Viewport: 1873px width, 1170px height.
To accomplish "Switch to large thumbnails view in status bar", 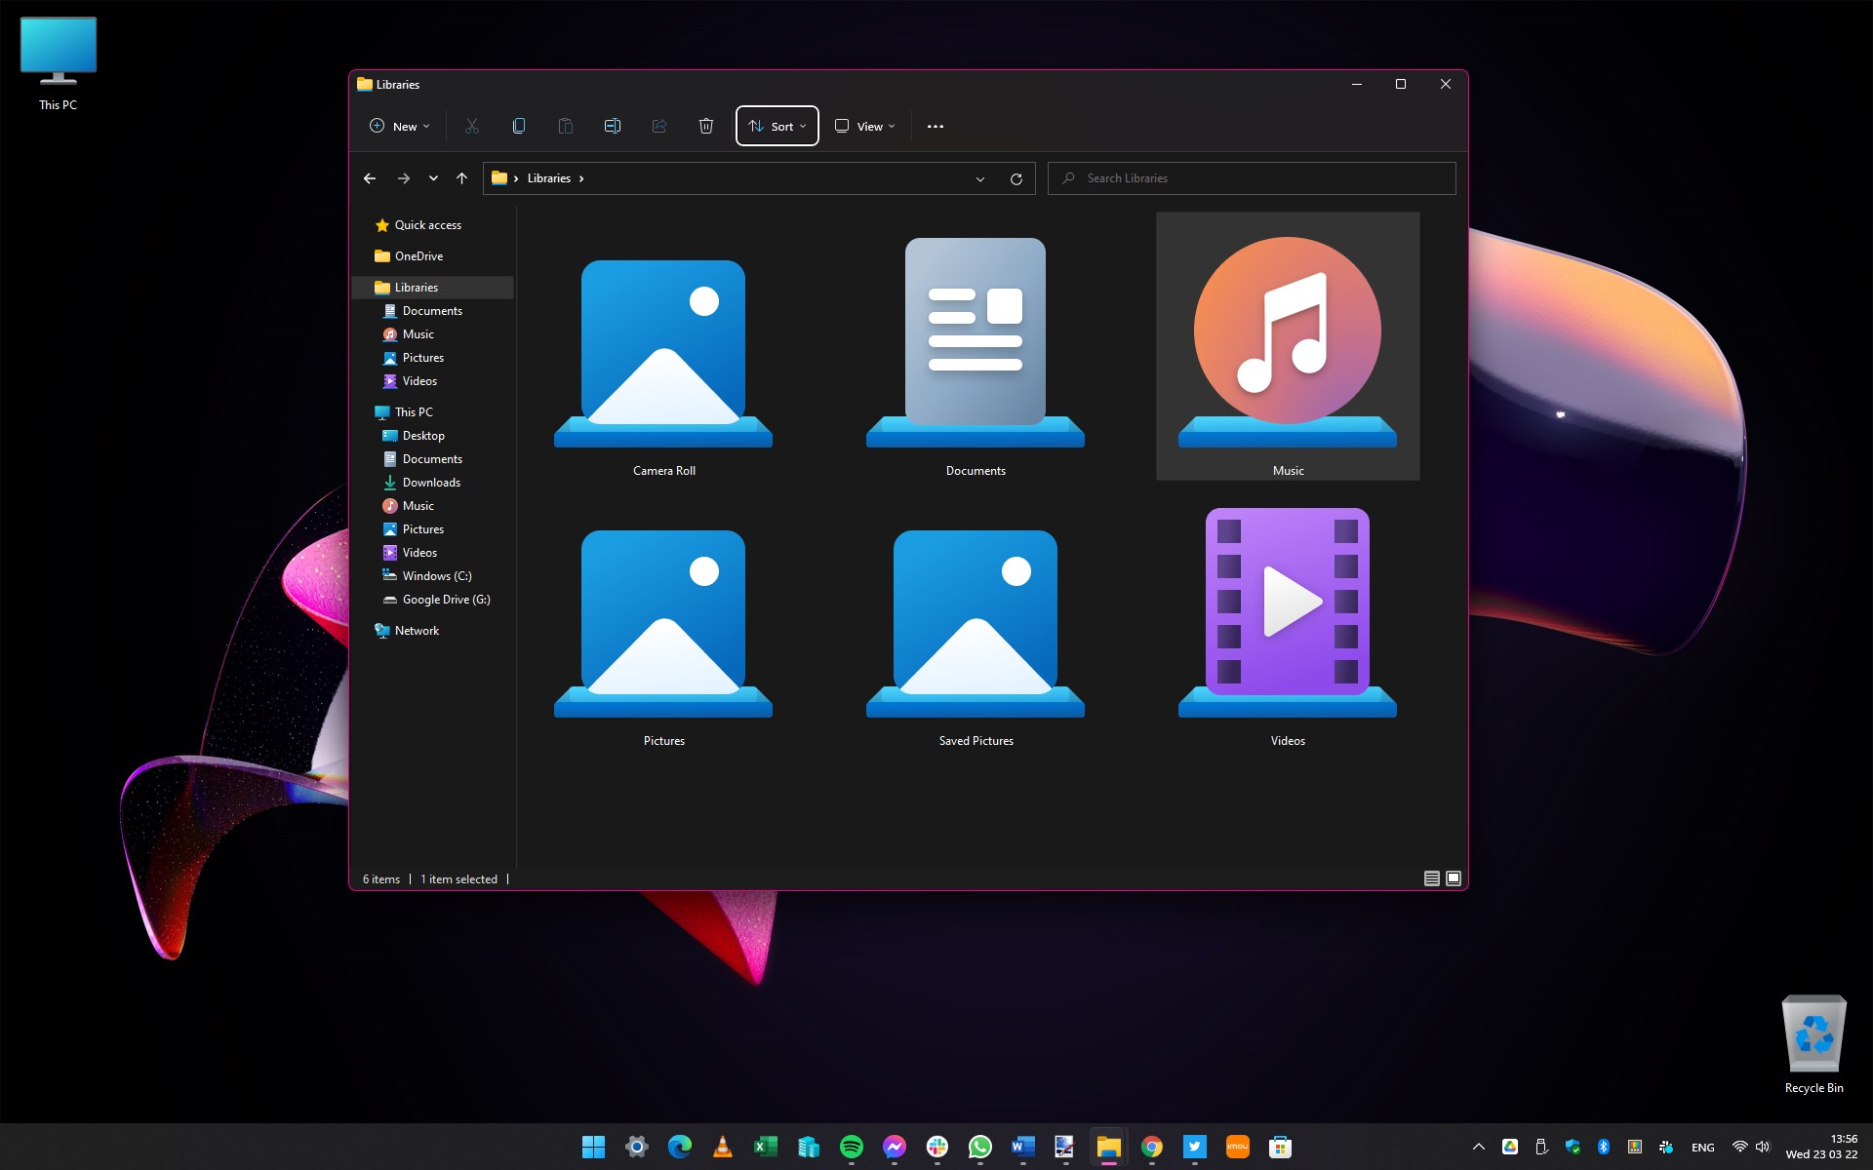I will point(1455,877).
